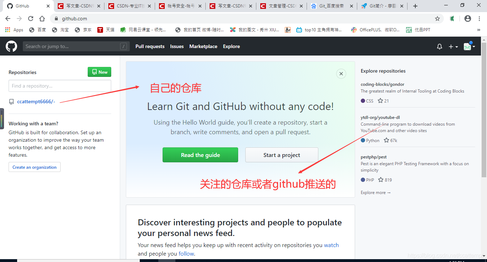Click the Create an organization button

click(x=35, y=167)
